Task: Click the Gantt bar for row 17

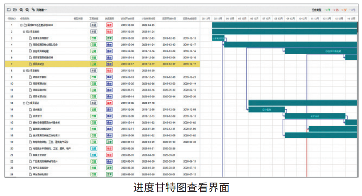Action: [x=333, y=129]
